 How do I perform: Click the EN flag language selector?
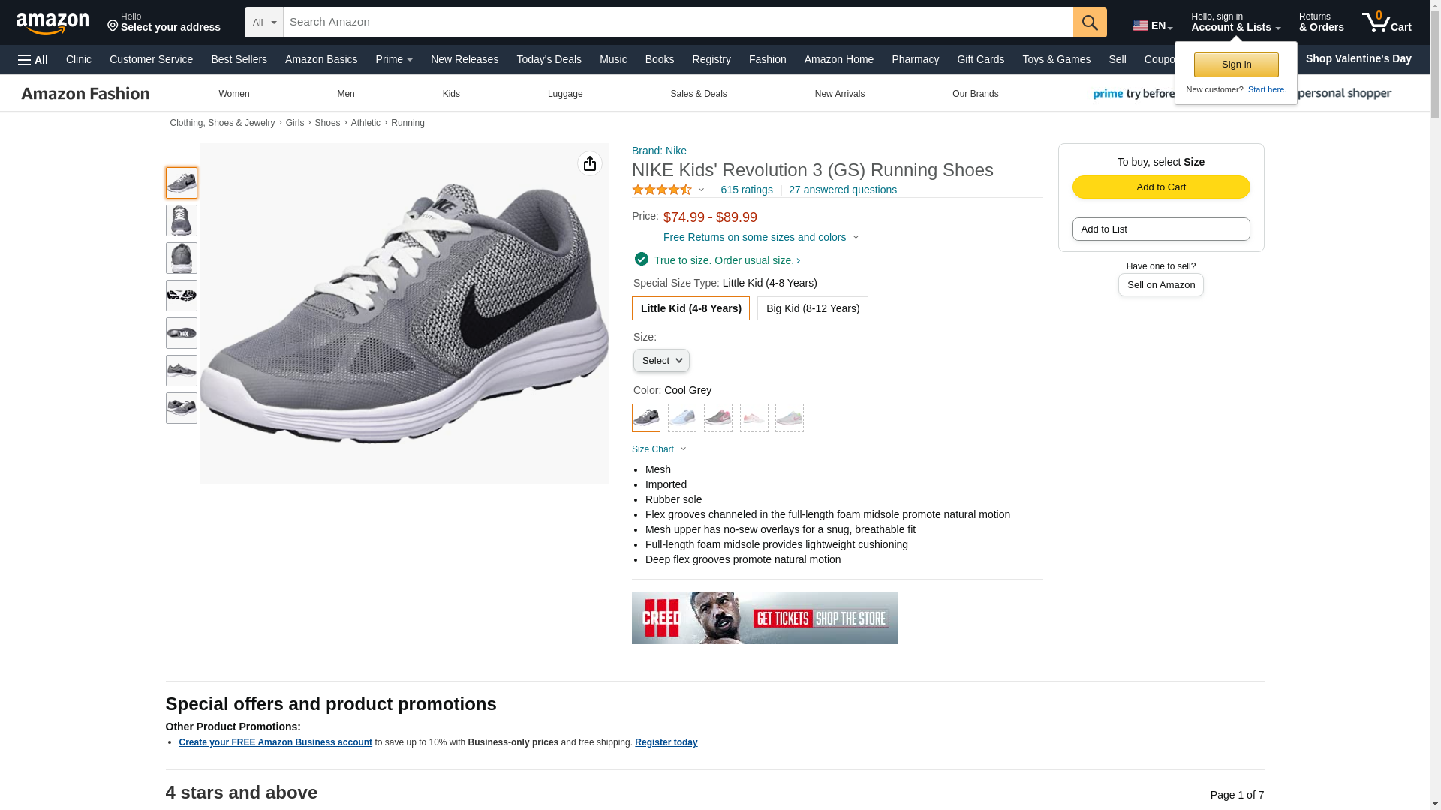click(x=1152, y=25)
